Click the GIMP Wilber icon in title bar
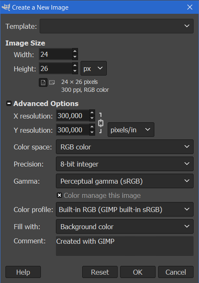199x283 pixels. click(6, 7)
